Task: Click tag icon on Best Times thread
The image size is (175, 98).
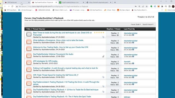Action: 103,37
